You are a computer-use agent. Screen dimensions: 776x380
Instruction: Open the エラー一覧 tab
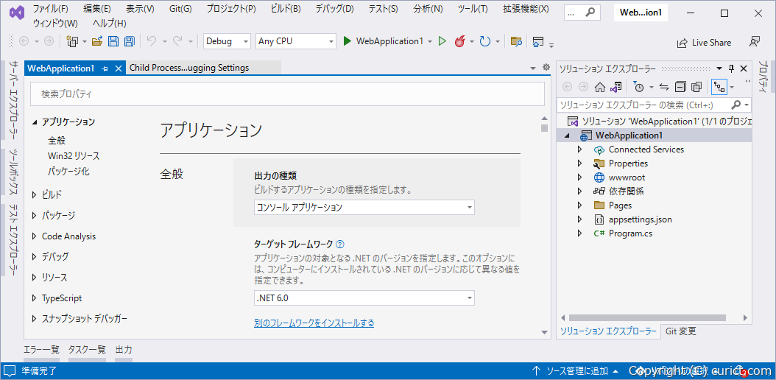41,350
